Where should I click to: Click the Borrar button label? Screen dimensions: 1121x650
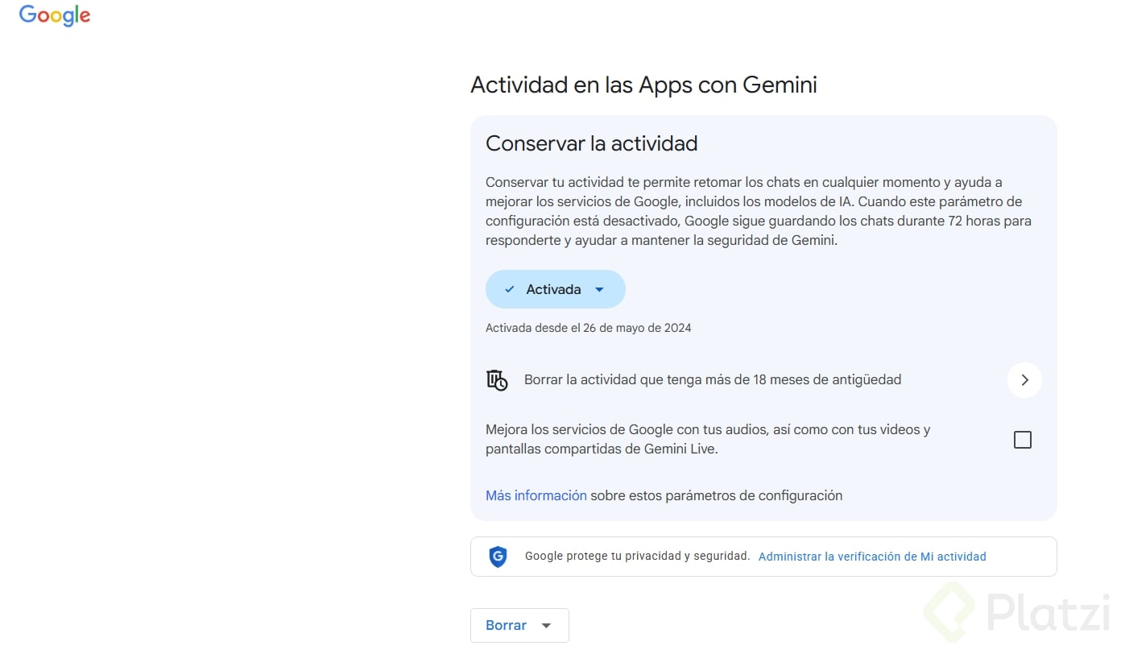click(x=507, y=626)
